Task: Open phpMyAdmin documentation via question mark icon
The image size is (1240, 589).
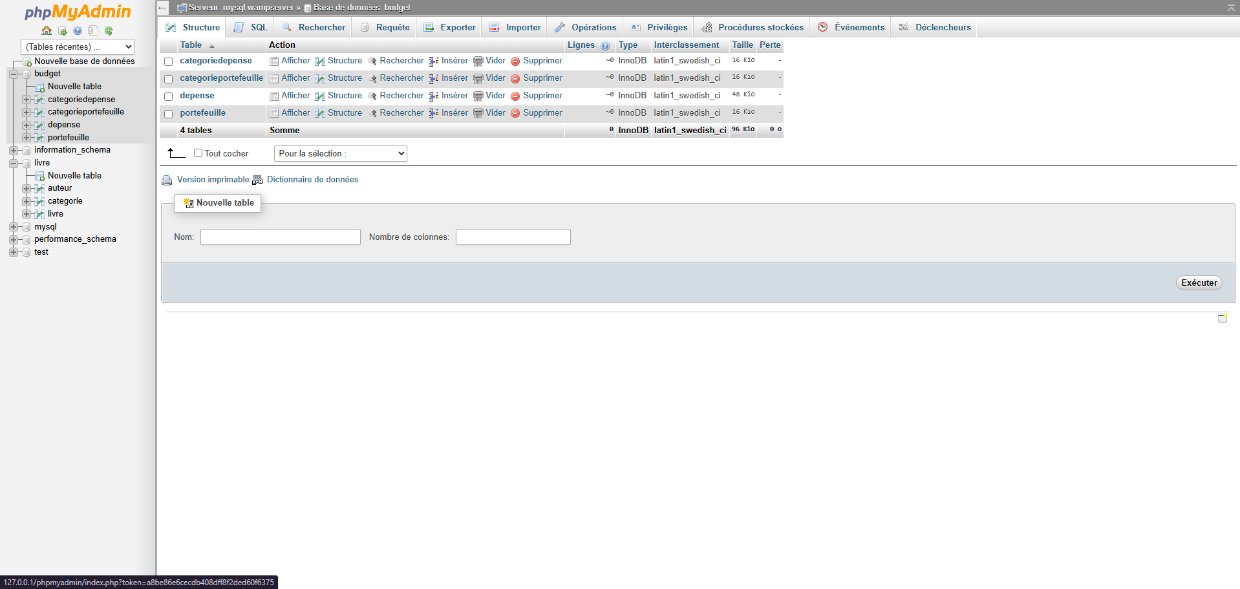Action: point(78,30)
